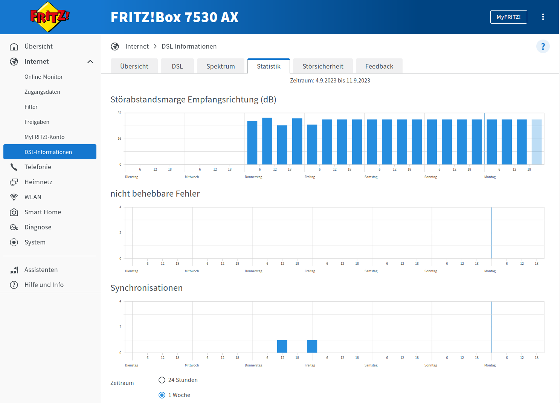Click the first Donnerstag bar in SNR chart
The image size is (560, 403).
pos(252,143)
